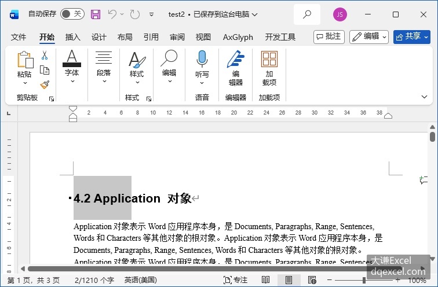Open the 视图 (View) tab

click(x=203, y=37)
